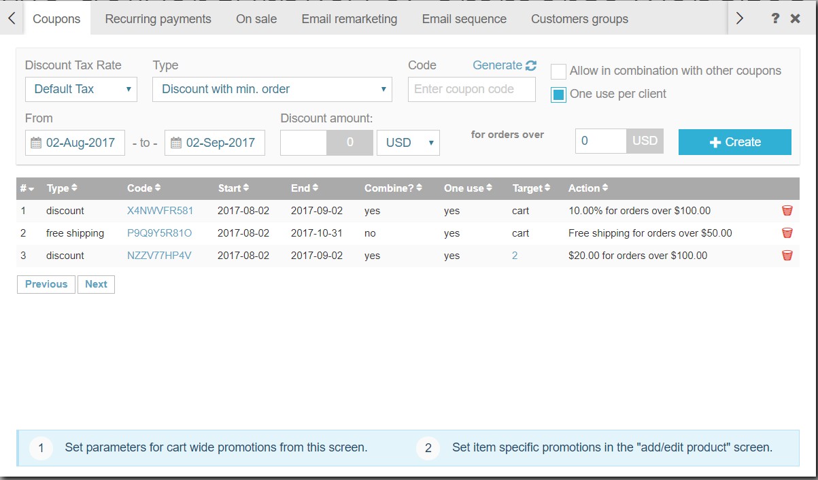818x480 pixels.
Task: Click the refresh icon next to Generate
Action: pyautogui.click(x=531, y=65)
